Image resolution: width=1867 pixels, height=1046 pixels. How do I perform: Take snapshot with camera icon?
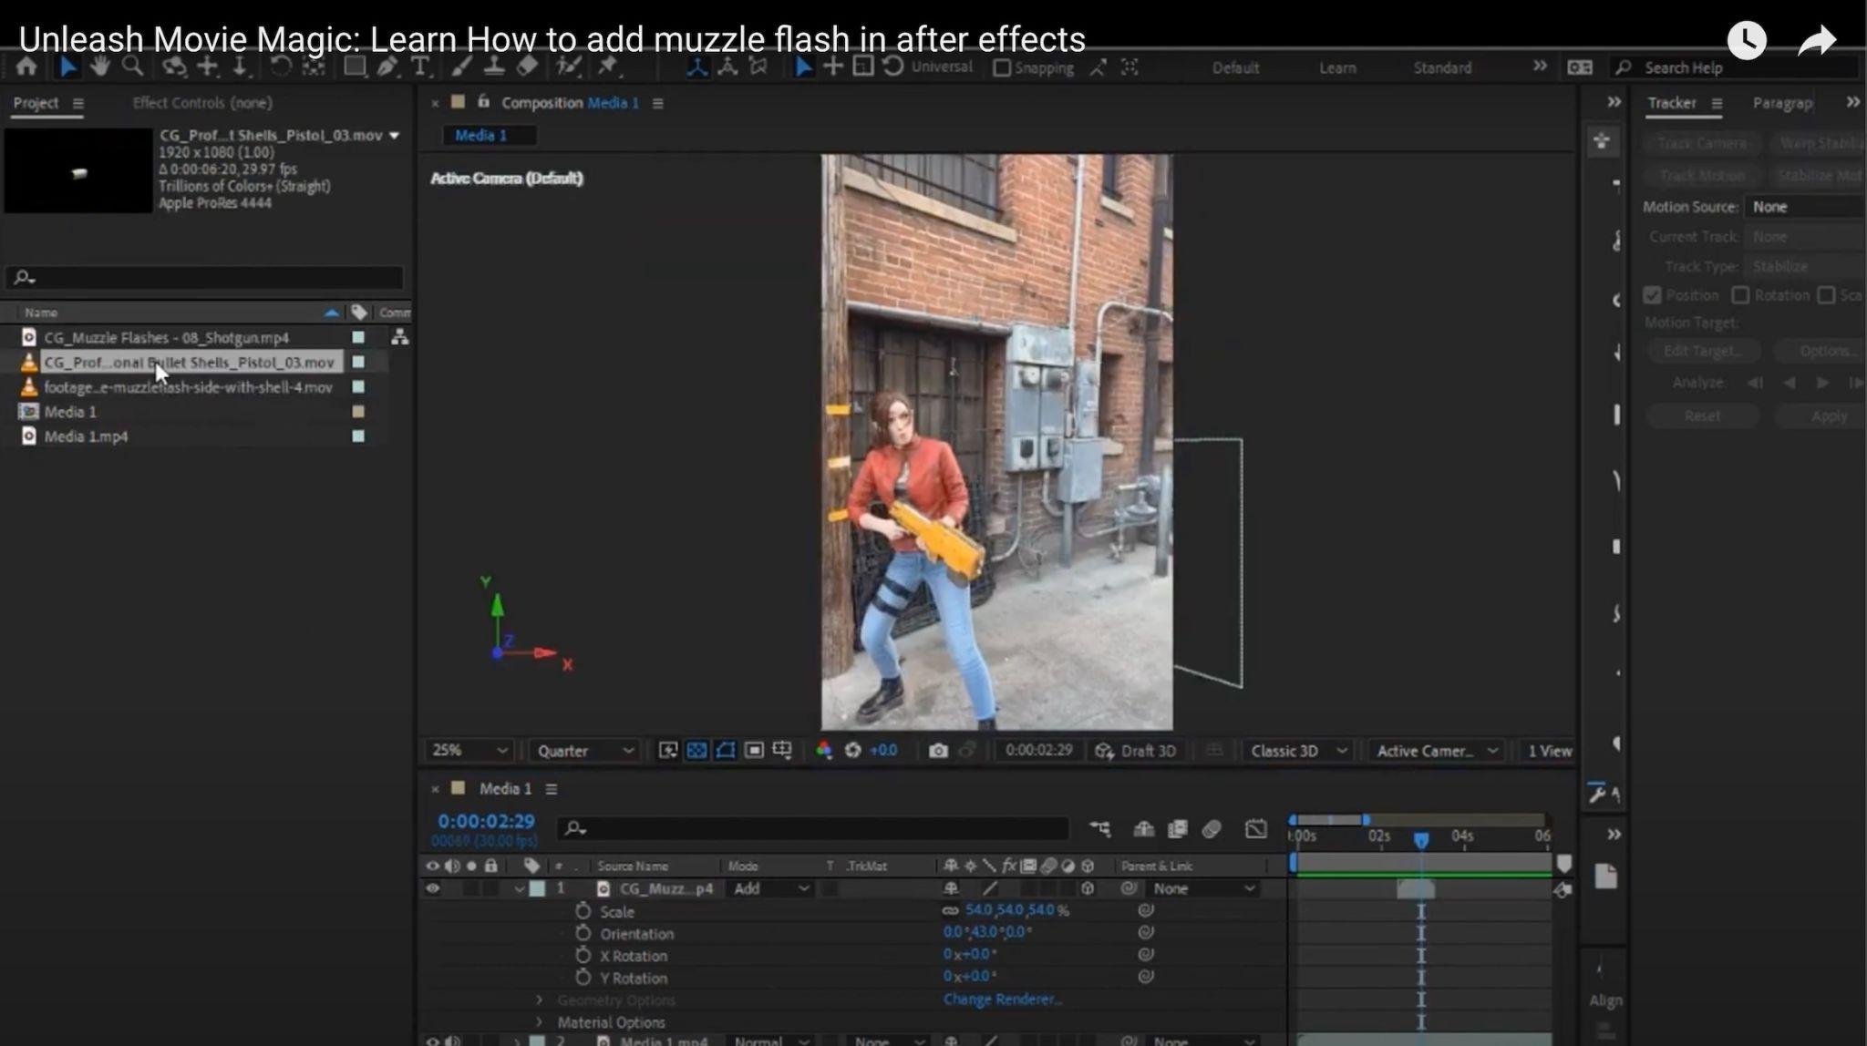tap(938, 751)
